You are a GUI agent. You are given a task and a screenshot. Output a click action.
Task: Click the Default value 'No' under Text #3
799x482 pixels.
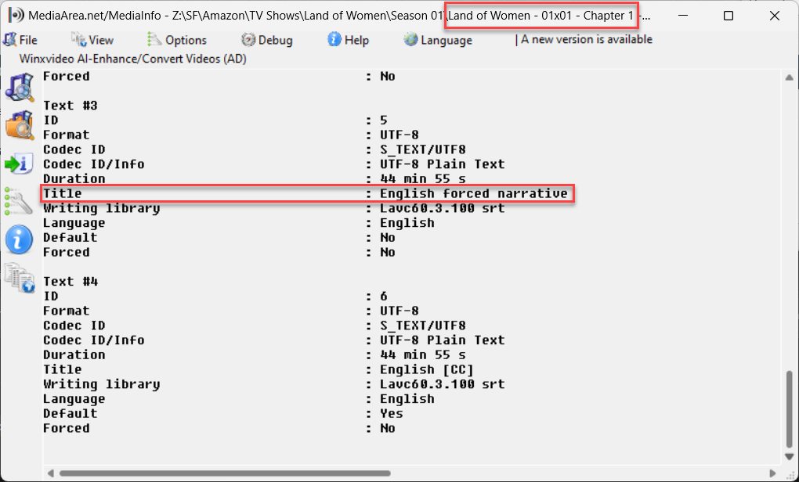point(387,238)
